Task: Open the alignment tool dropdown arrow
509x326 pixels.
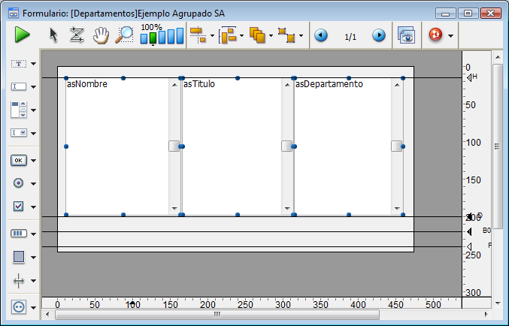Action: tap(213, 36)
